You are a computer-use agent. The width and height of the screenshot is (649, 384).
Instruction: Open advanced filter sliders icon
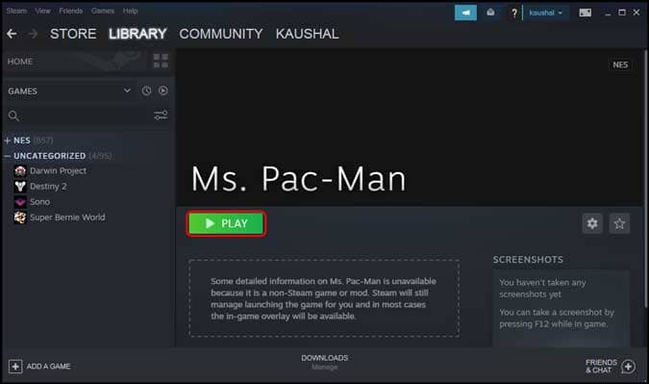click(161, 115)
